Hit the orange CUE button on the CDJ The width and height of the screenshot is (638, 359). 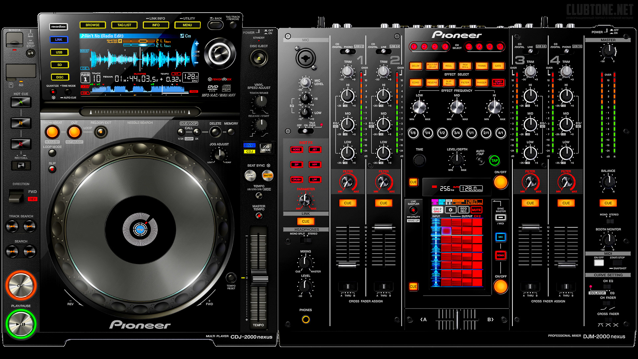coord(21,286)
